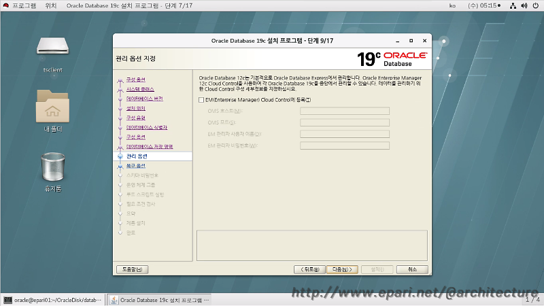This screenshot has width=544, height=306.
Task: Click the OMS 호스트(M) input field
Action: [x=345, y=111]
